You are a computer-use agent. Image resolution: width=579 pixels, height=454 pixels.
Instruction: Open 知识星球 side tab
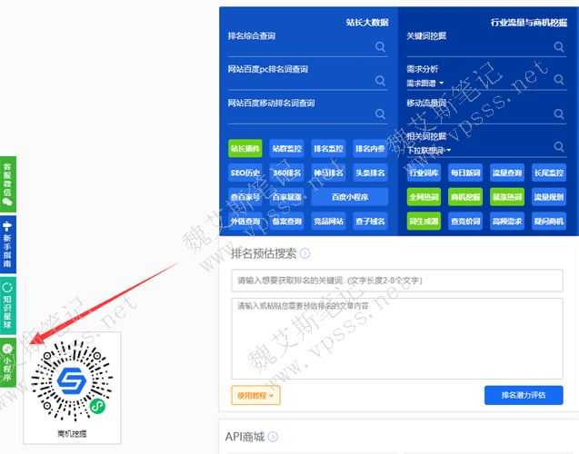8,305
